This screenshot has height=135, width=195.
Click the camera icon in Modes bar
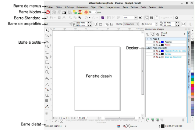64,12
